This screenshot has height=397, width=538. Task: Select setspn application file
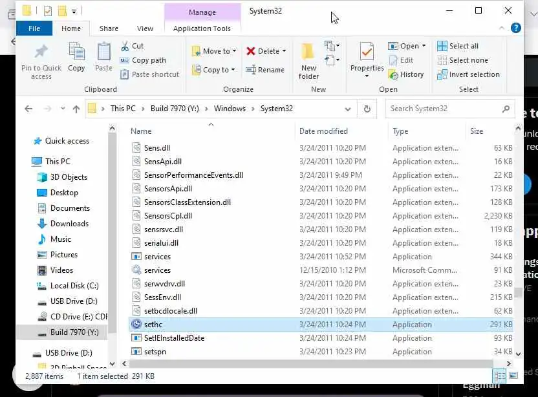[321, 352]
